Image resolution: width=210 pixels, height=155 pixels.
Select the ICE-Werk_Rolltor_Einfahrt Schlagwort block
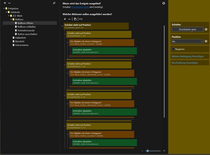[x=102, y=43]
